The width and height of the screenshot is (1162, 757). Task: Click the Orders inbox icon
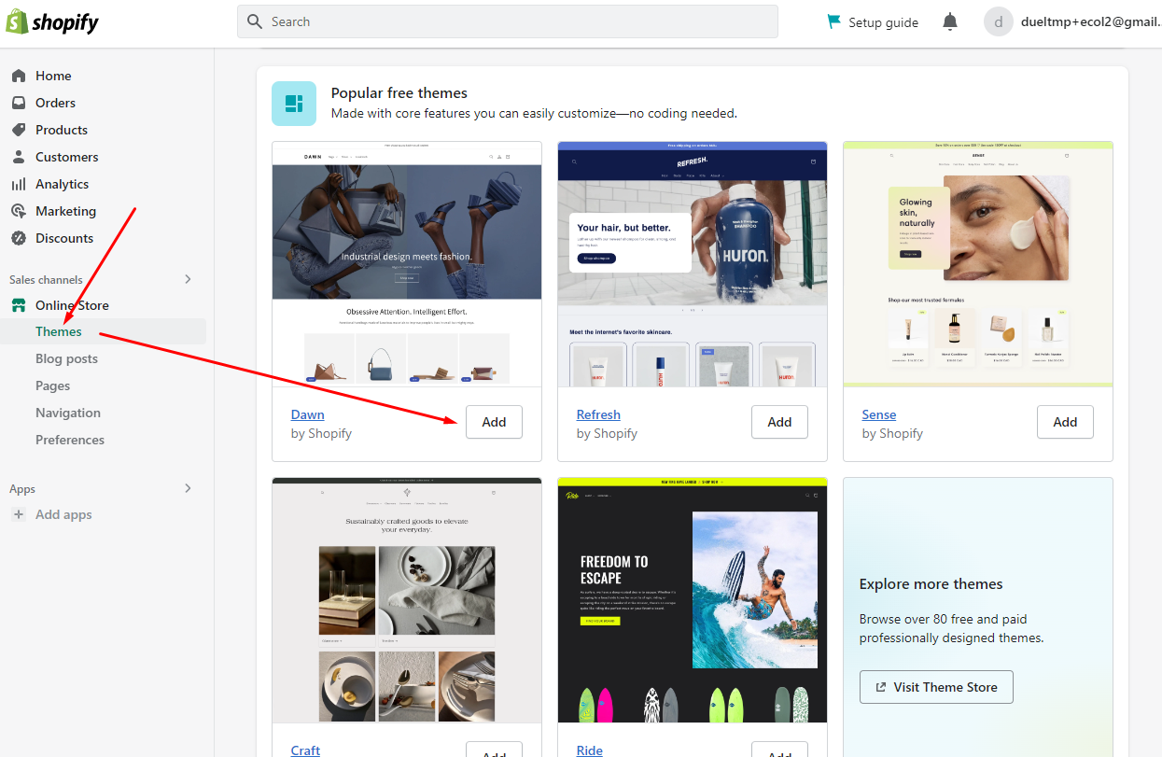[x=19, y=103]
